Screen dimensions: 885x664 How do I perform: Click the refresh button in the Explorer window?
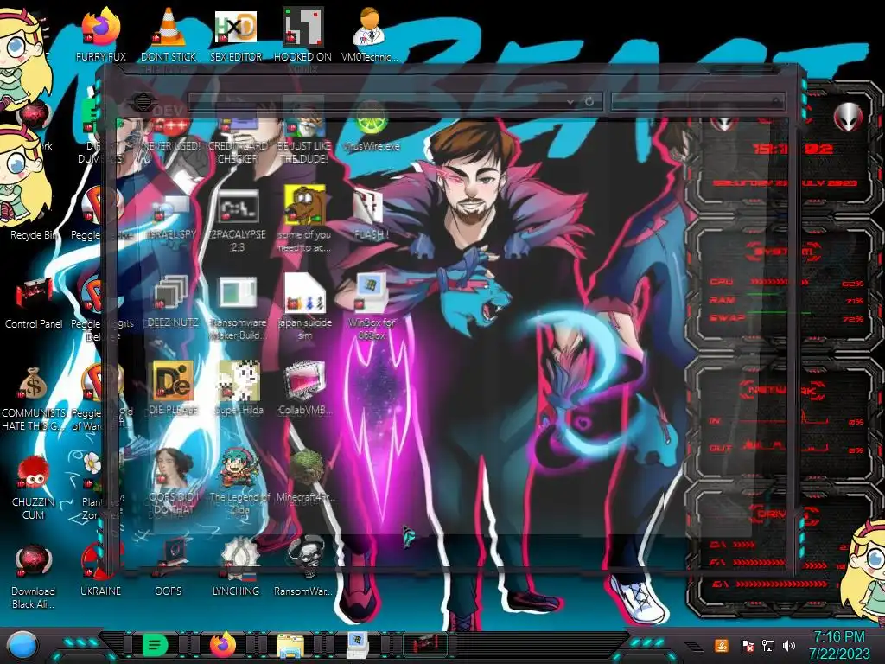tap(589, 102)
